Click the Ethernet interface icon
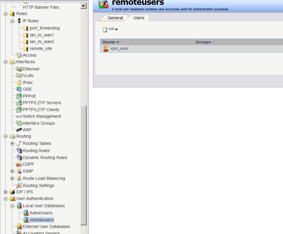The height and width of the screenshot is (234, 283). pyautogui.click(x=19, y=69)
